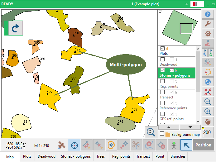This screenshot has width=216, height=162.
Task: Open the zoom options button on map
Action: click(151, 132)
